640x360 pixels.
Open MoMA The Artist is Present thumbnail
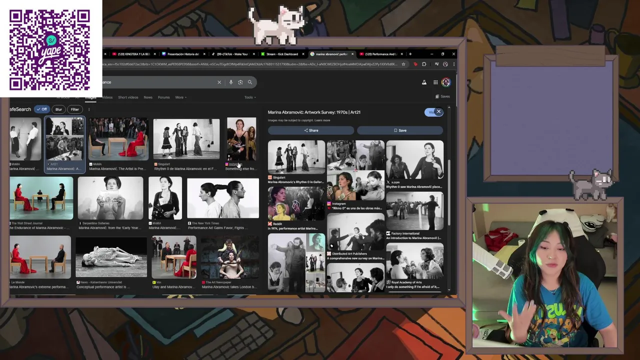point(118,139)
